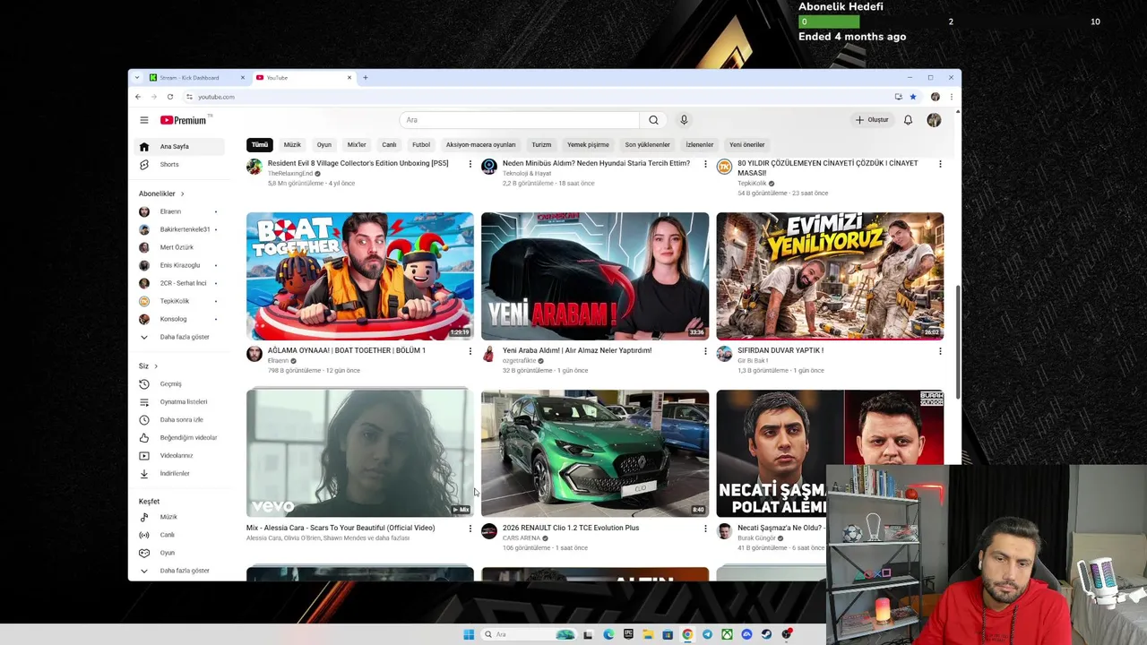
Task: Expand the Siz section chevron
Action: (155, 366)
